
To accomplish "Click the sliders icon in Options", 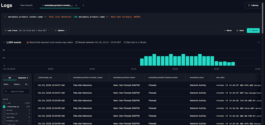I will (x=56, y=31).
